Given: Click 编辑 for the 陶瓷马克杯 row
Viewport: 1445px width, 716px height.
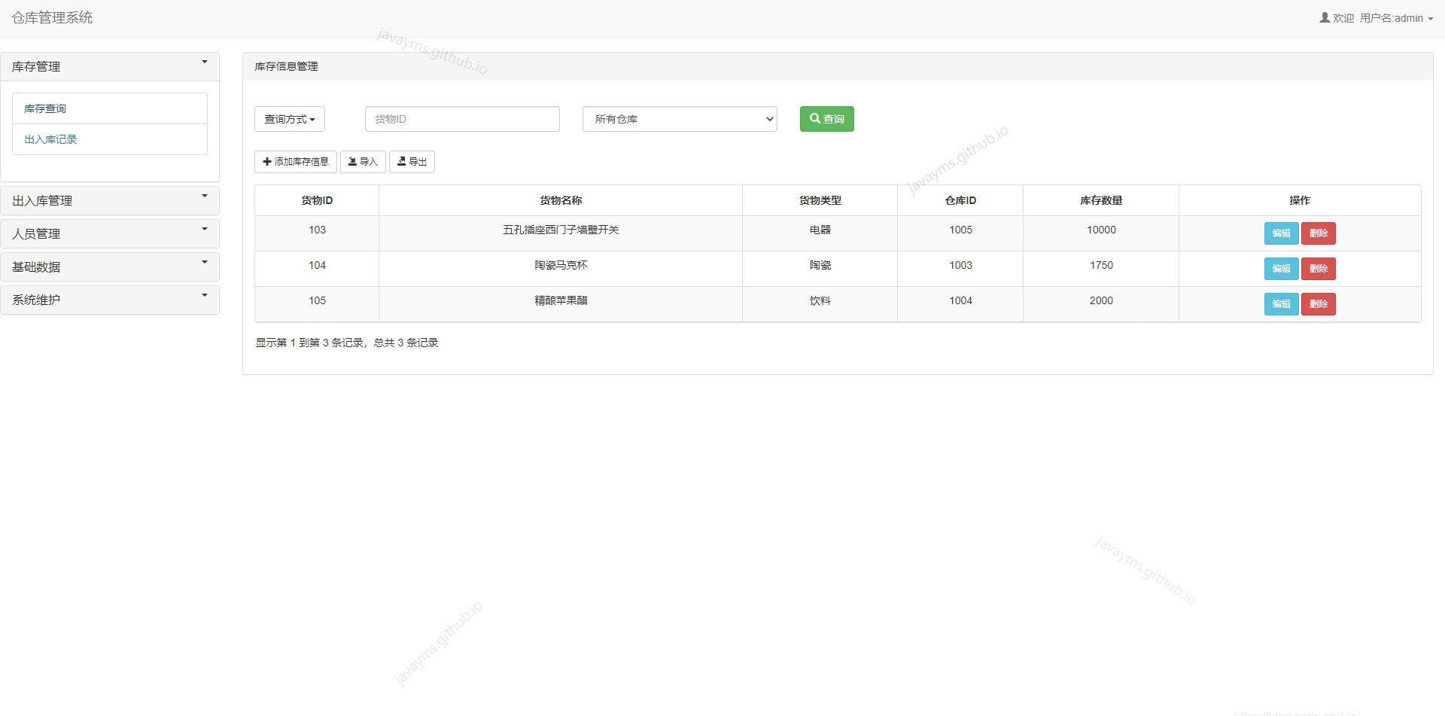Looking at the screenshot, I should click(1280, 268).
